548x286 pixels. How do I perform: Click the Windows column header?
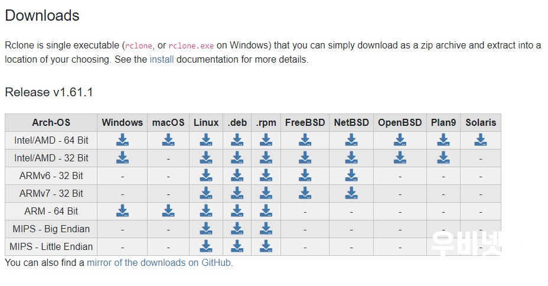click(x=122, y=122)
